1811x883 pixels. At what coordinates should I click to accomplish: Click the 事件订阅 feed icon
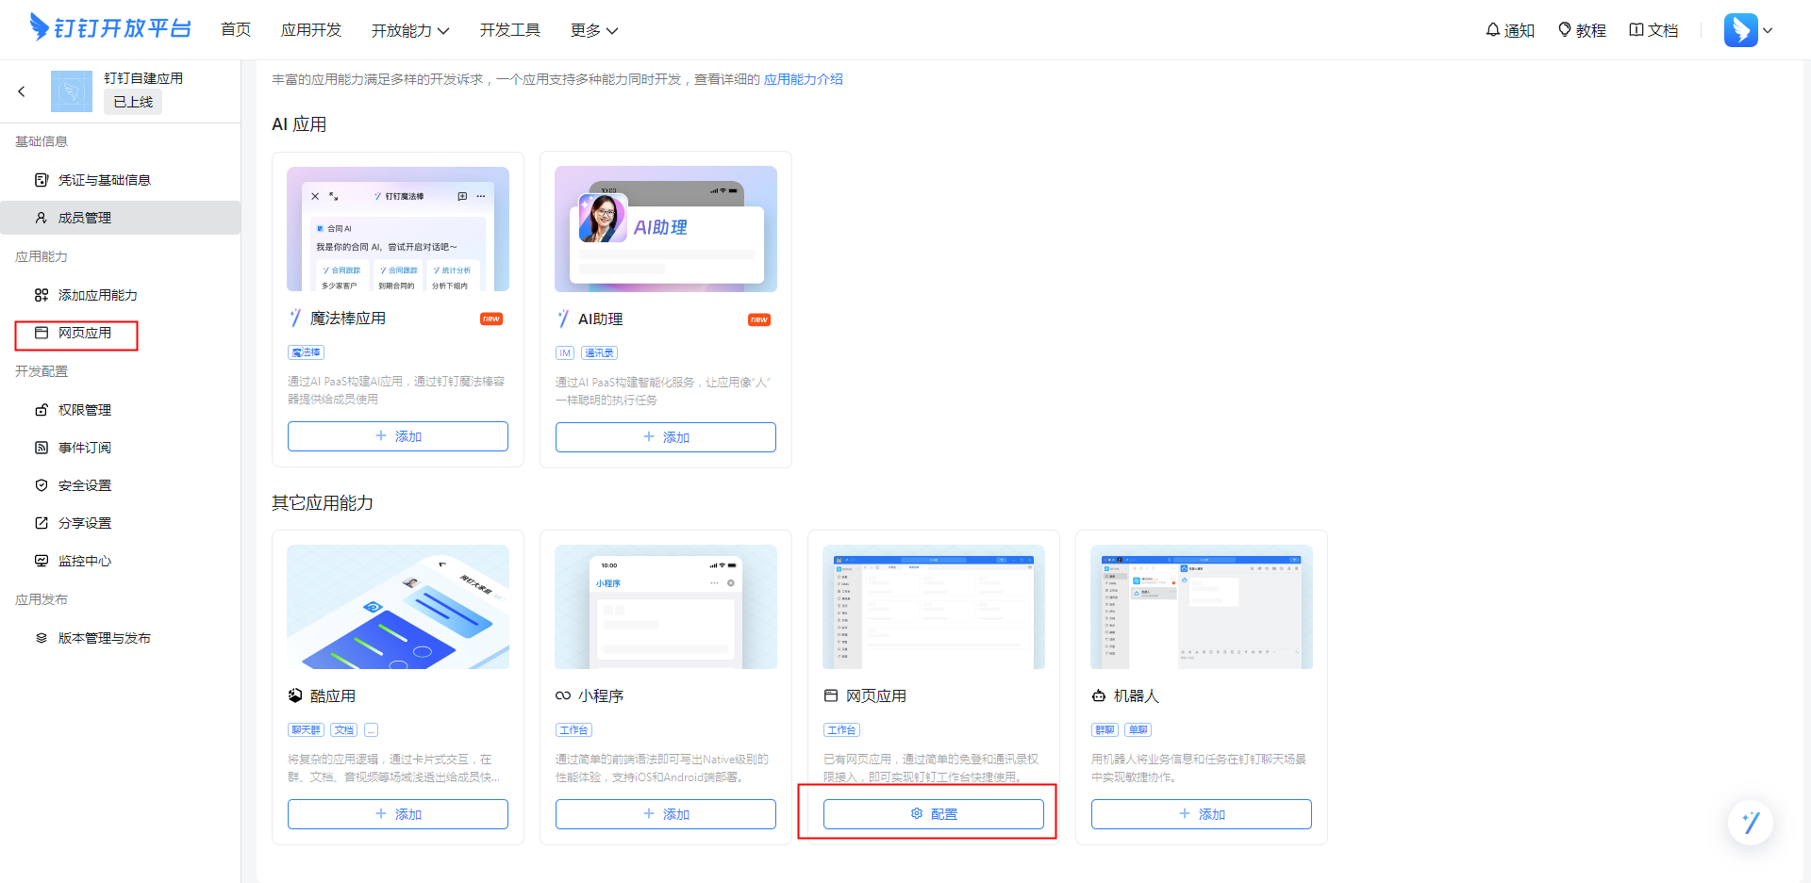click(42, 448)
